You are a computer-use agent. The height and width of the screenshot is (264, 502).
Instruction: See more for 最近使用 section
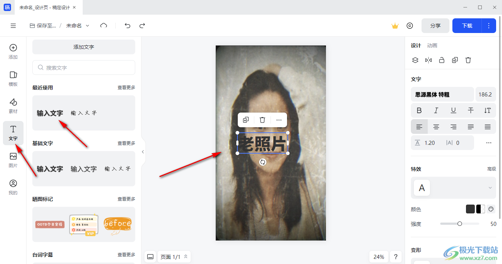[x=126, y=88]
